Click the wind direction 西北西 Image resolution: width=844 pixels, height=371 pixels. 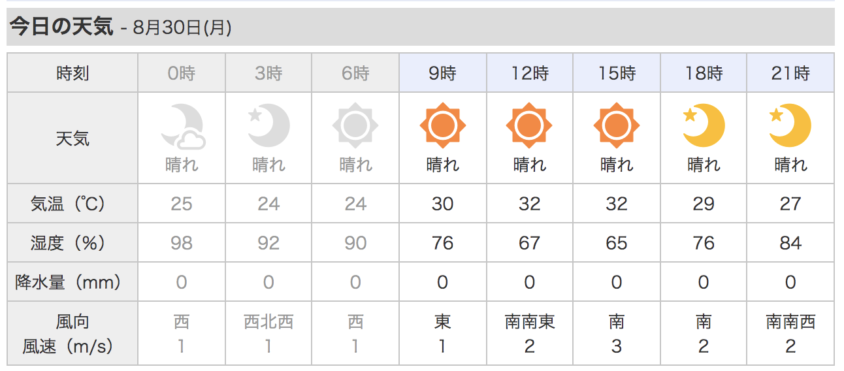tap(268, 321)
